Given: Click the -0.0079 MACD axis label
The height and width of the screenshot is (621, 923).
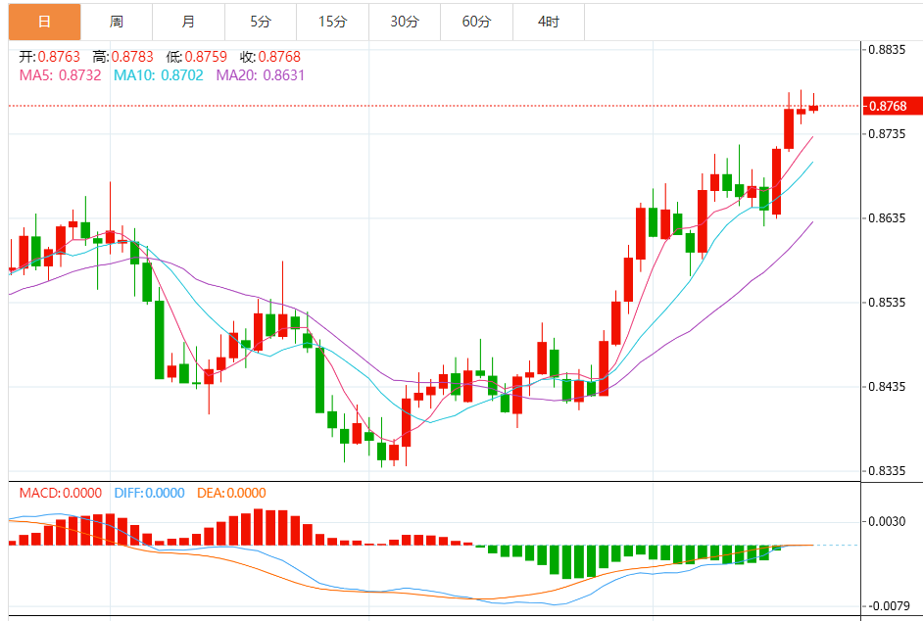Looking at the screenshot, I should click(888, 605).
